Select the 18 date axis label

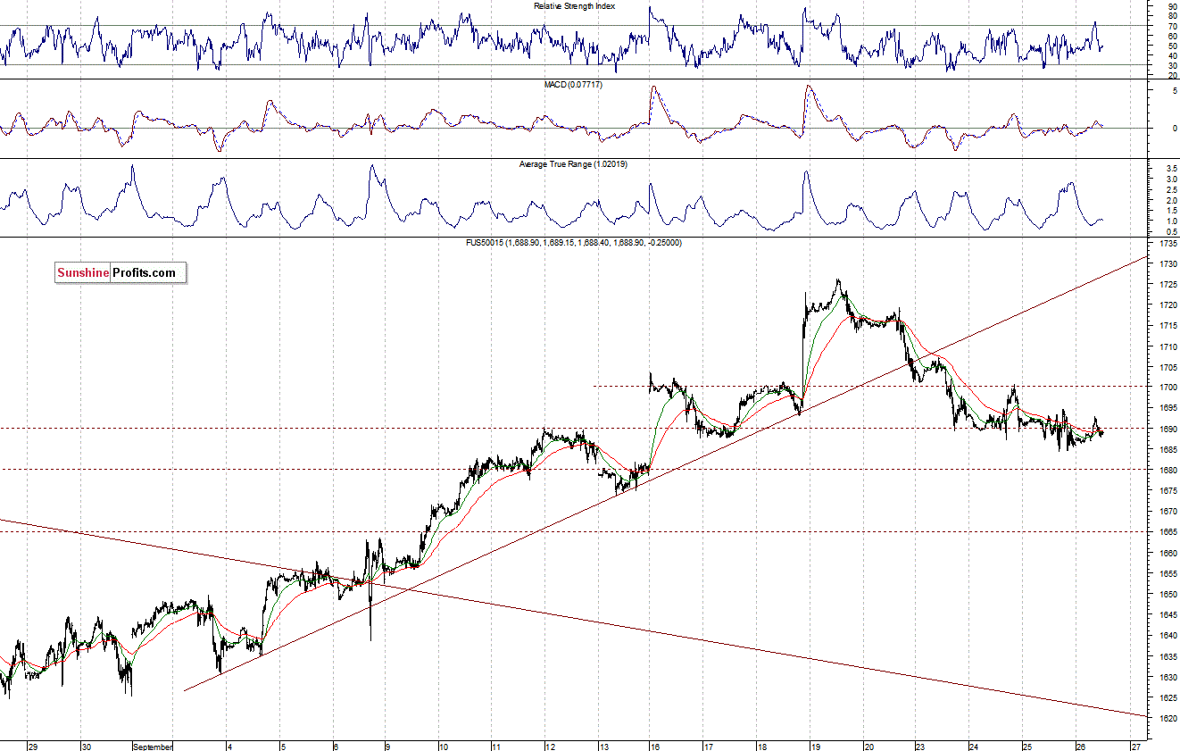click(761, 747)
